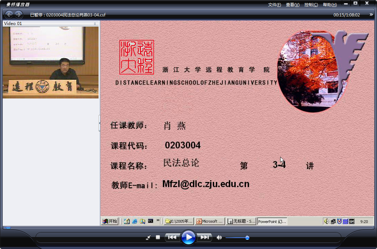Adjust the volume slider handle
Viewport: 377px width, 249px height.
[x=247, y=238]
